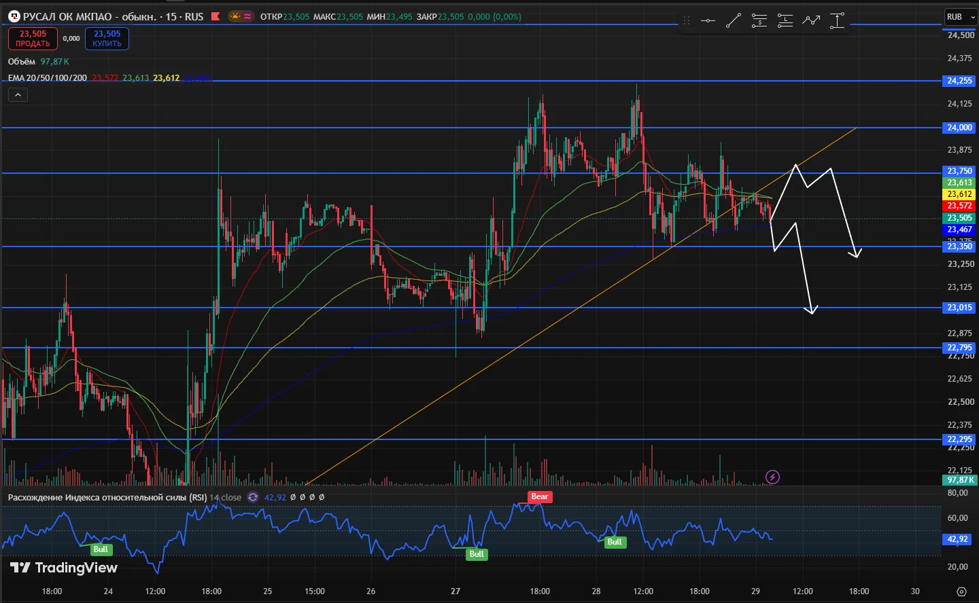Click the sun market-session icon
979x603 pixels.
[x=235, y=16]
